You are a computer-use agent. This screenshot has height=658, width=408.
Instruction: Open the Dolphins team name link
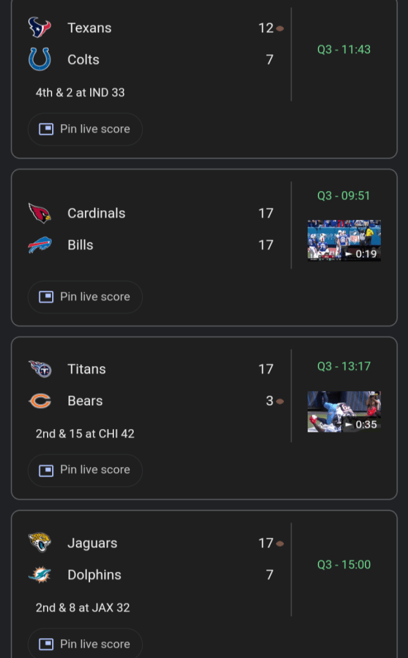pos(94,575)
